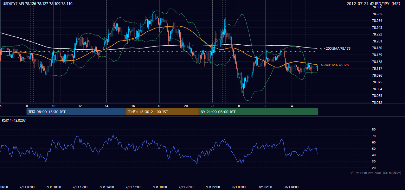This screenshot has height=190, width=405.
Task: Click hour label 0 under price chart
Action: pyautogui.click(x=239, y=106)
